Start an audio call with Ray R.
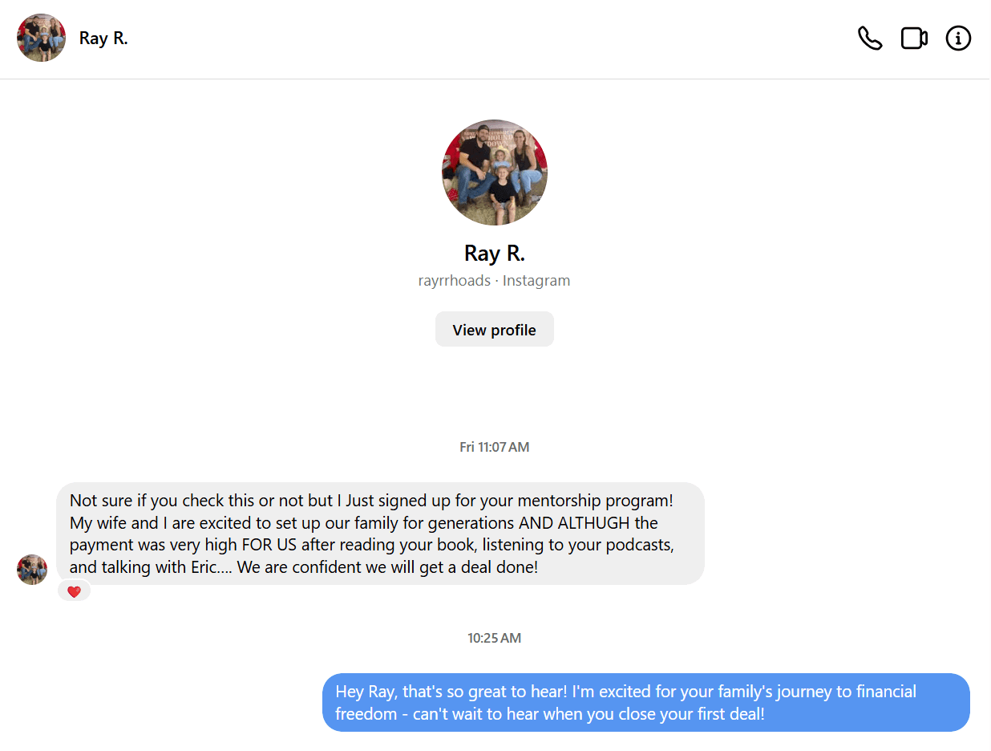This screenshot has height=751, width=991. pos(870,39)
